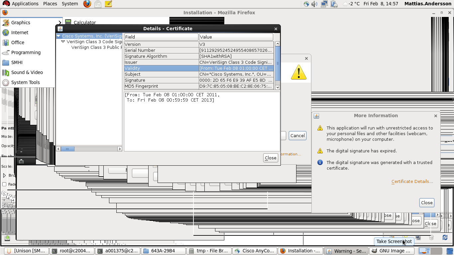
Task: Open the Certificate Details link
Action: point(412,181)
